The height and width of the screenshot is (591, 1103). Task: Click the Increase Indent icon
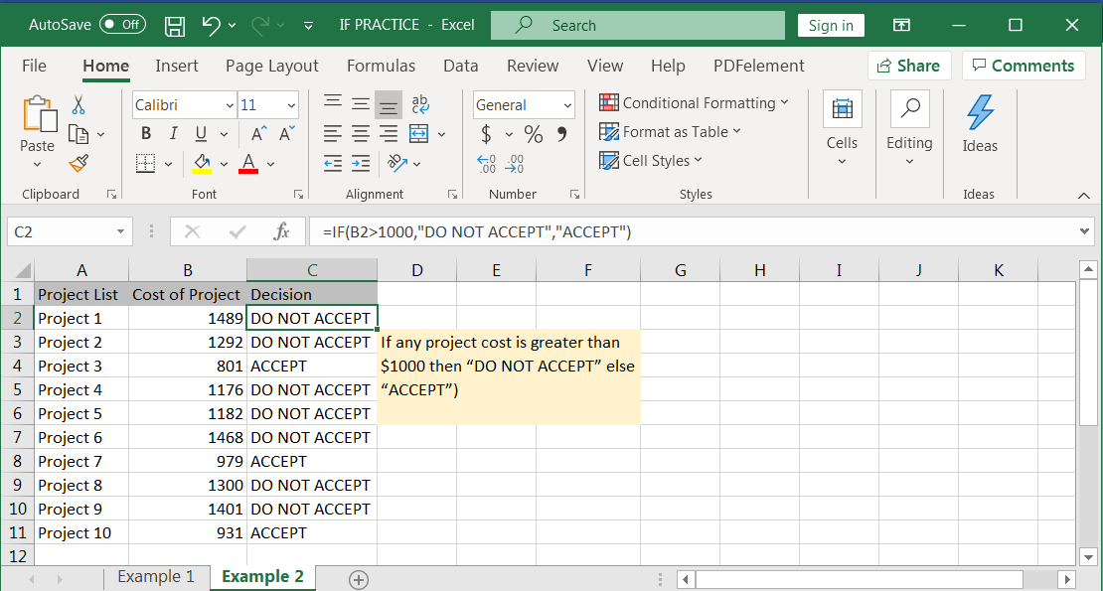(x=361, y=164)
